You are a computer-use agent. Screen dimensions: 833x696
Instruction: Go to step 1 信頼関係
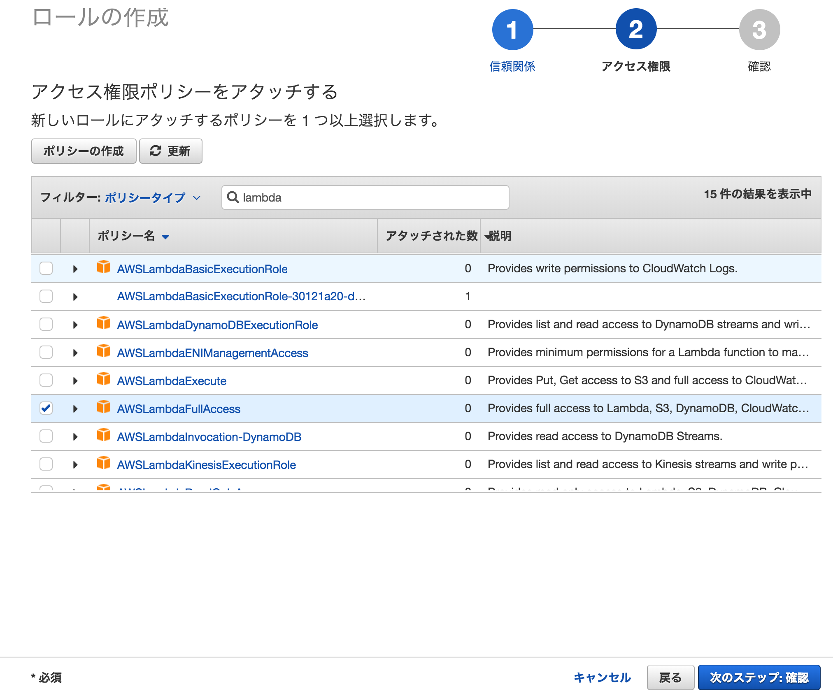click(x=512, y=30)
